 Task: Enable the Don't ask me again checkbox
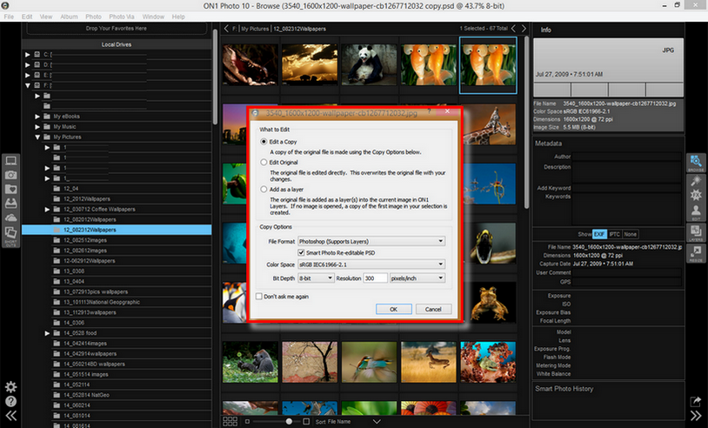tap(259, 296)
